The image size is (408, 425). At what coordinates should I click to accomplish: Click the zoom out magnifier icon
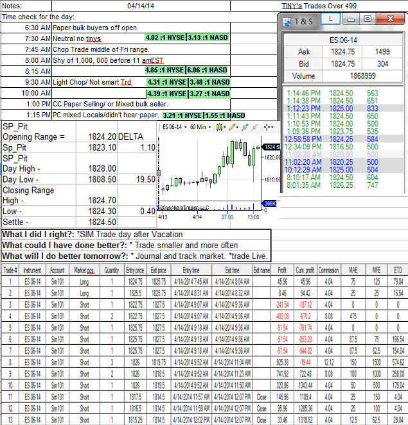click(x=254, y=127)
